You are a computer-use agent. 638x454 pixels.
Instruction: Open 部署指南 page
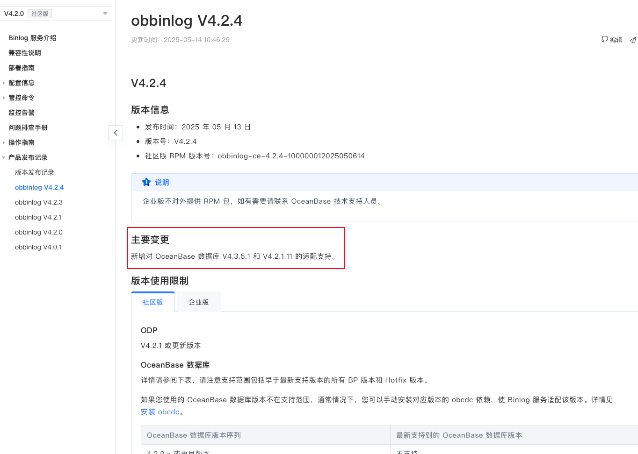pos(22,68)
